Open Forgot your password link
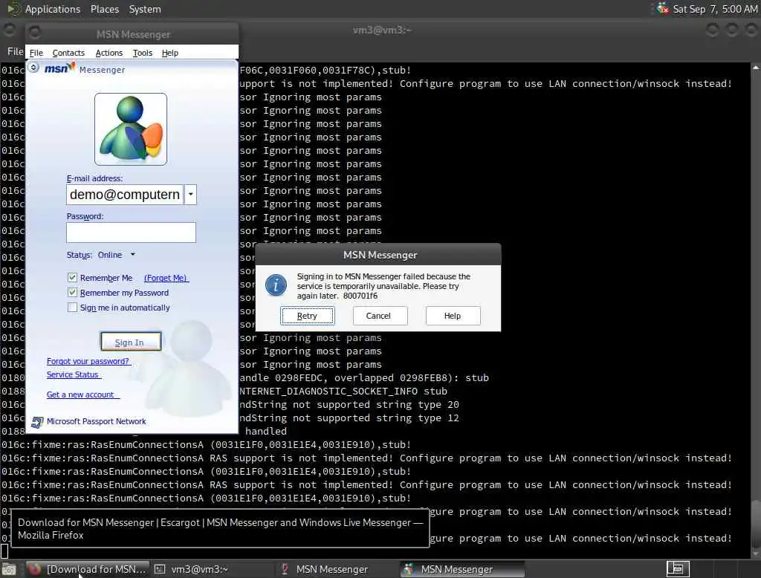This screenshot has height=578, width=761. click(x=88, y=361)
